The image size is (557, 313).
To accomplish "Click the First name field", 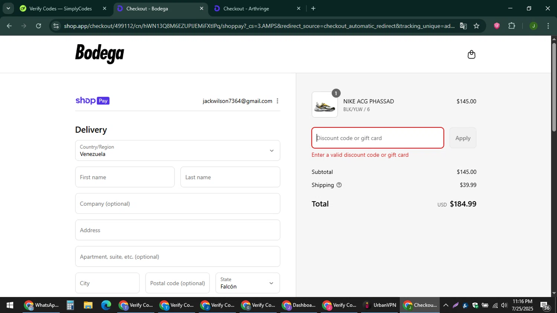I will pyautogui.click(x=125, y=177).
